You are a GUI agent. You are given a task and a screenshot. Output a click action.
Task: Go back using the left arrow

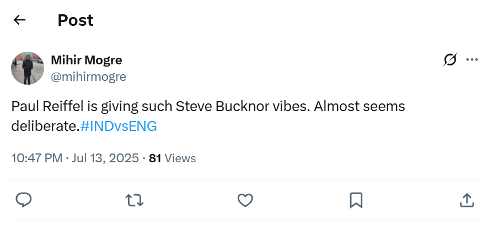coord(20,20)
